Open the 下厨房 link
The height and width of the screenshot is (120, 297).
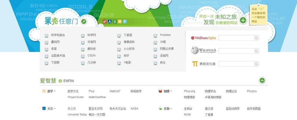55,62
